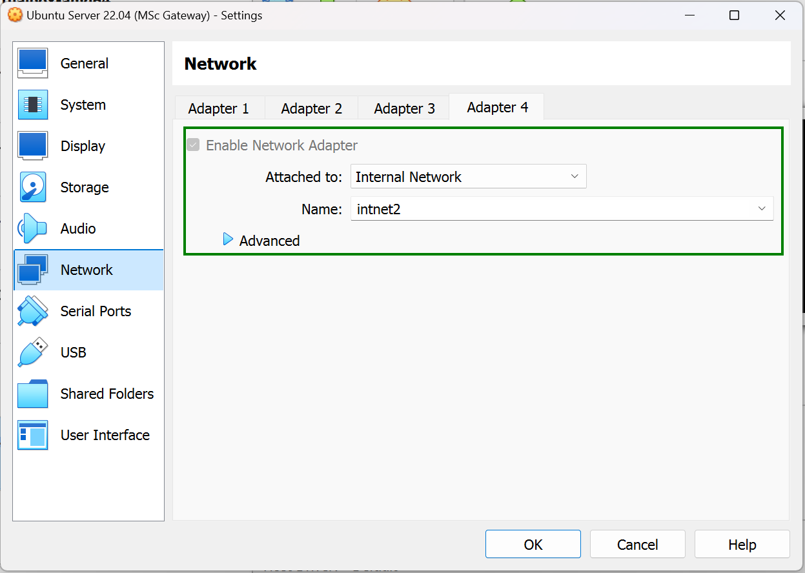Open Shared Folders settings label
The height and width of the screenshot is (573, 805).
click(x=107, y=394)
